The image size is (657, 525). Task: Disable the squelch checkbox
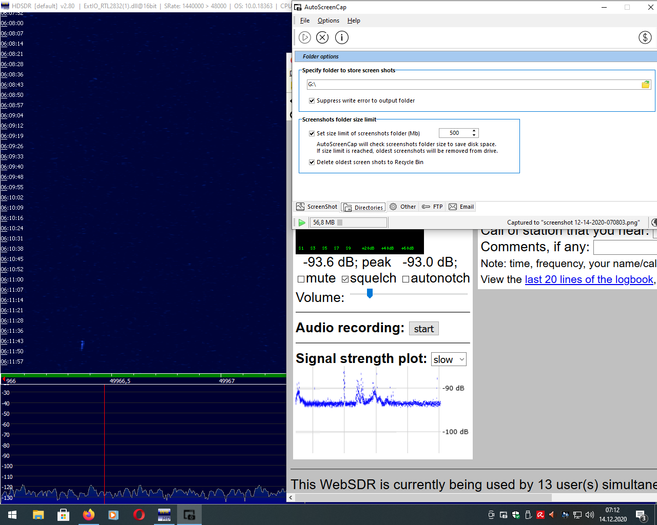point(345,279)
